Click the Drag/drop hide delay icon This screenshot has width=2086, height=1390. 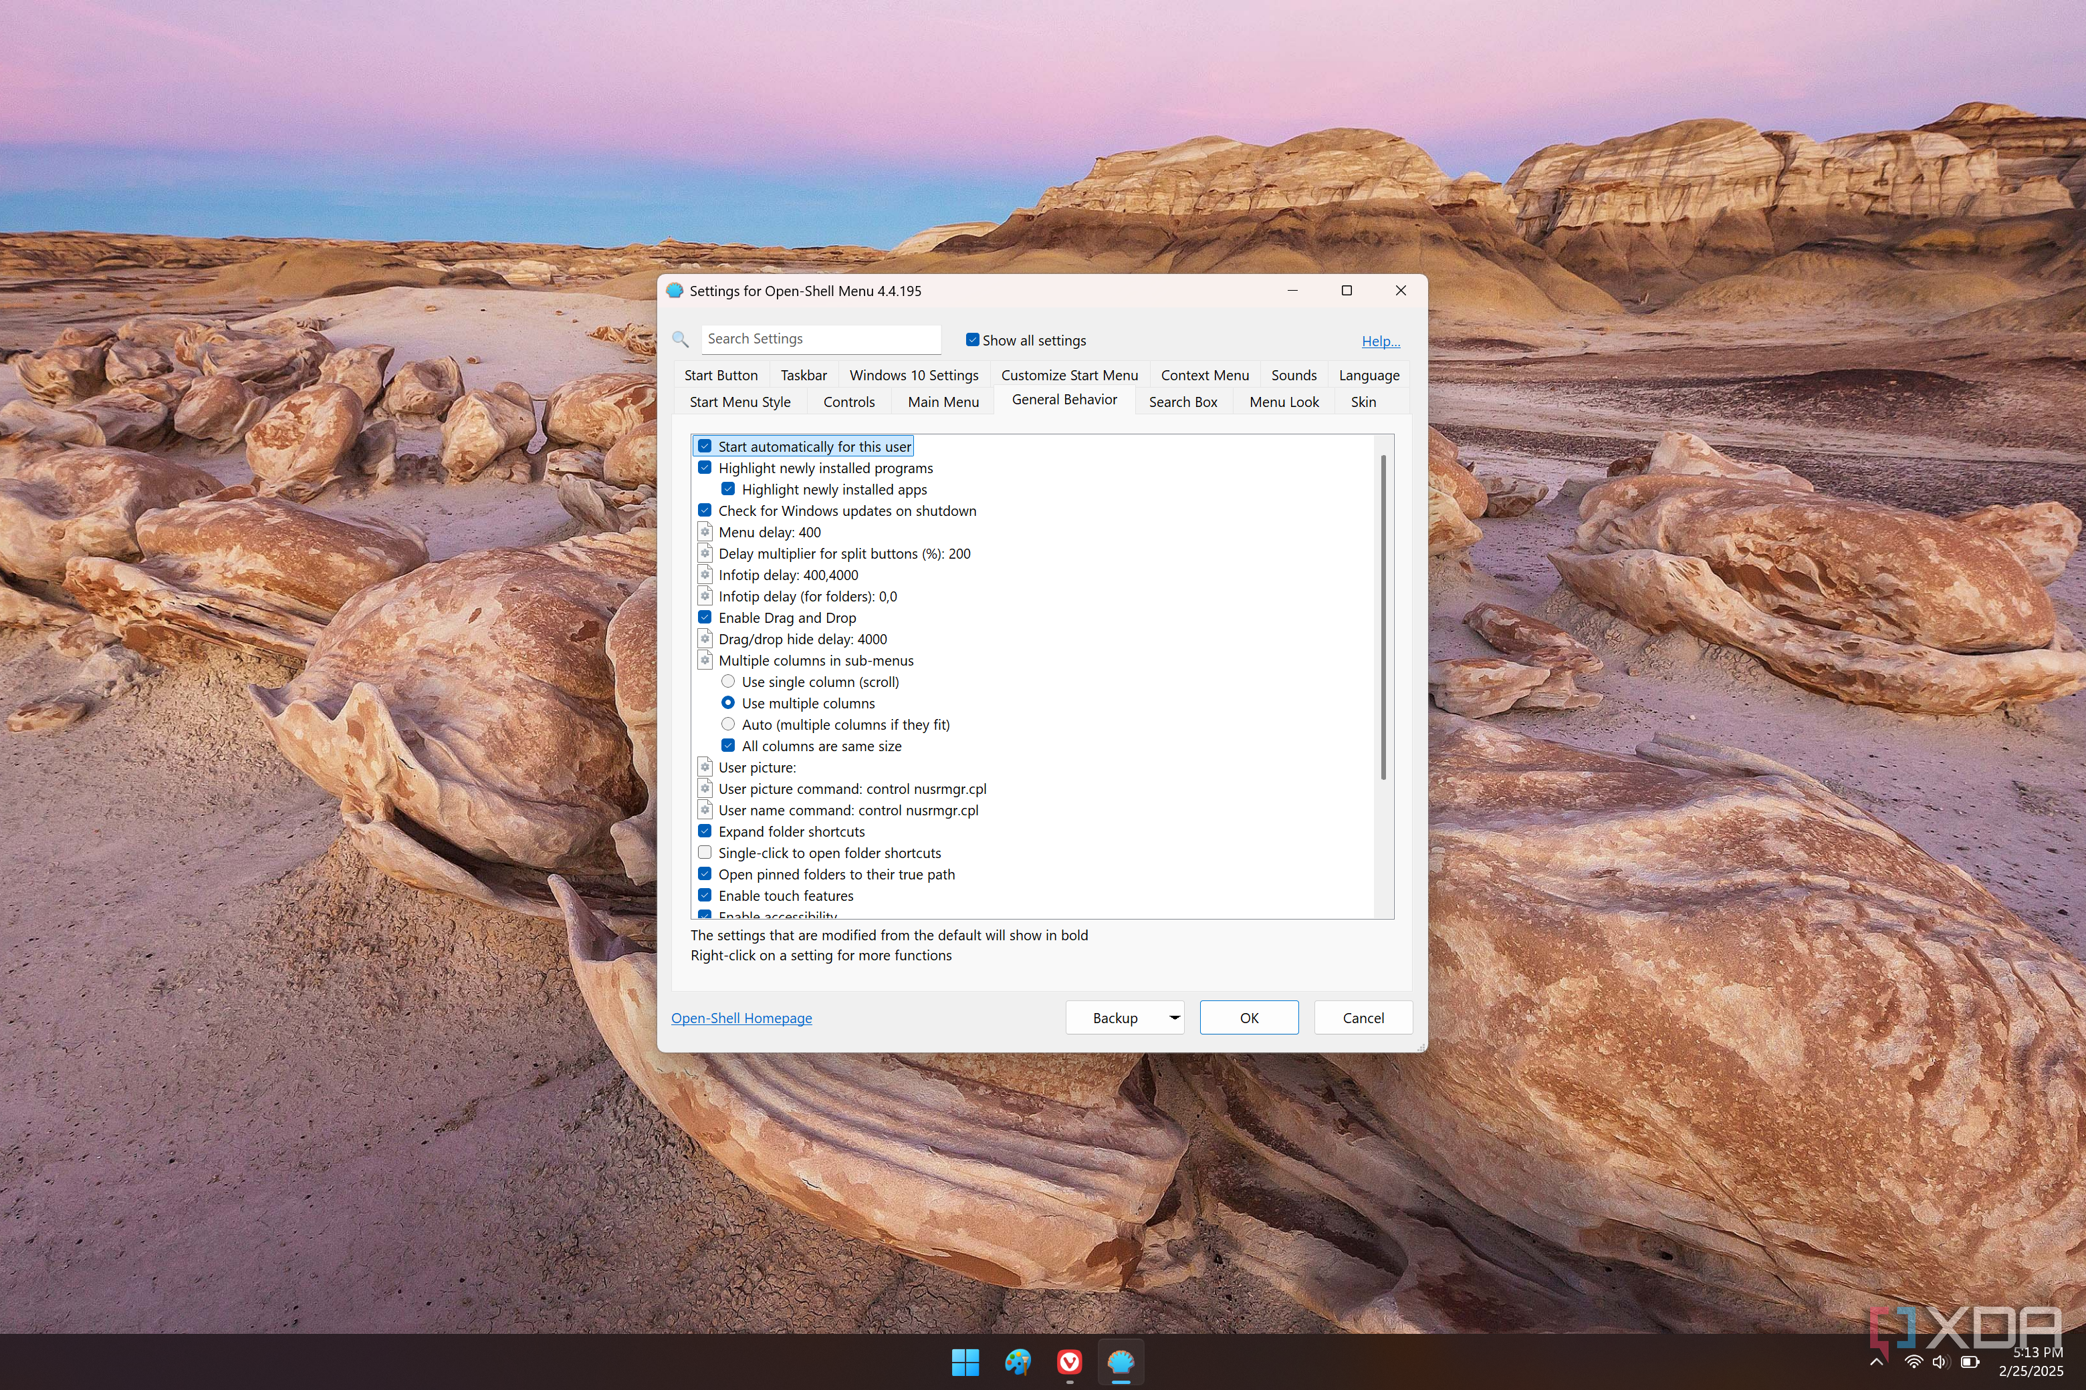coord(705,638)
